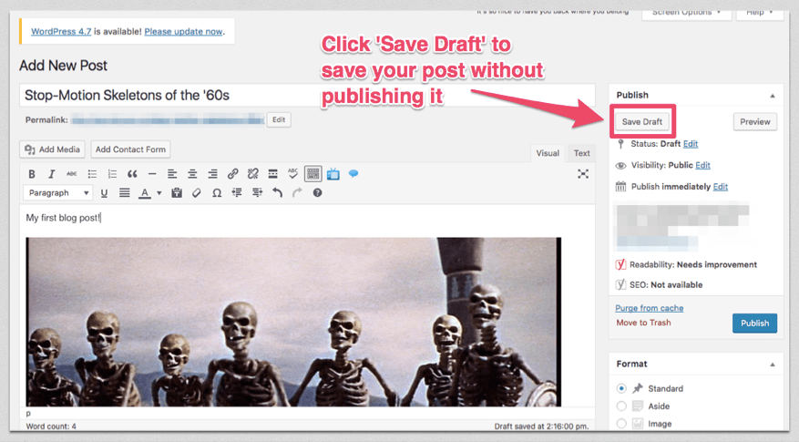Click into the post title field
The width and height of the screenshot is (799, 442).
point(307,96)
